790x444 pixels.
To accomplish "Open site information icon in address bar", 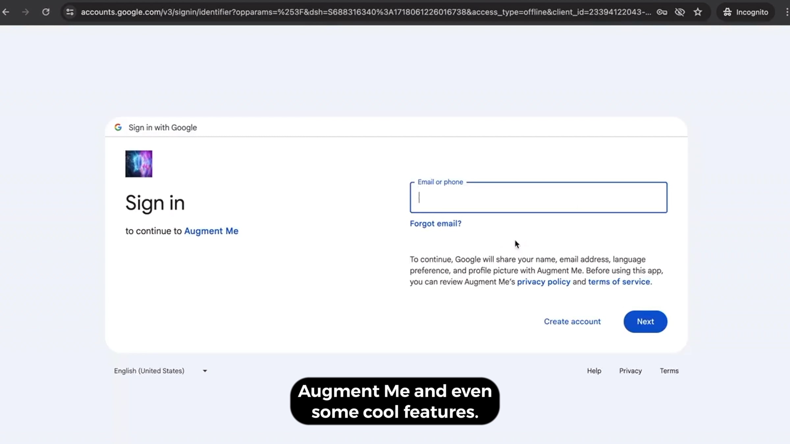I will point(70,12).
